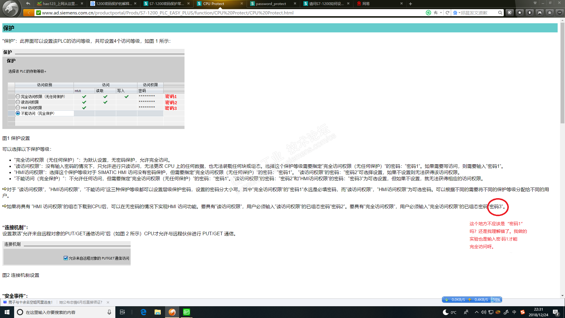Select the HMI 访问权限 radio button
565x318 pixels.
(x=18, y=108)
